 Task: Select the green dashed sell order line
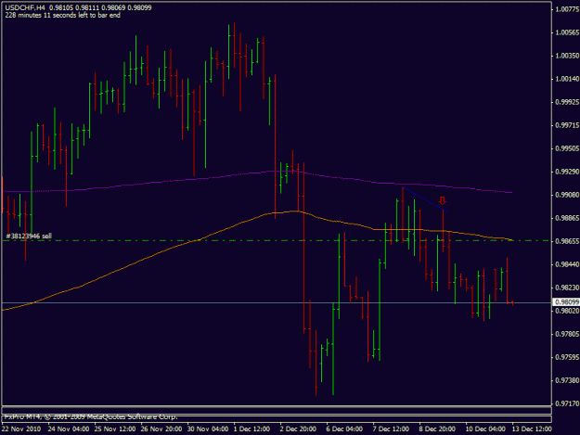pos(277,240)
